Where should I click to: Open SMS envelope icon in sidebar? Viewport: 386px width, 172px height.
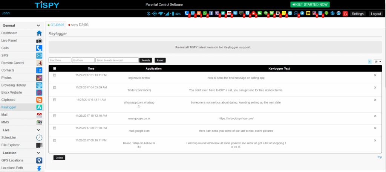coord(39,56)
